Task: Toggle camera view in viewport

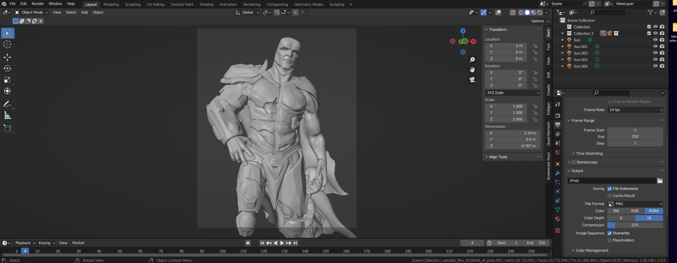Action: tap(472, 80)
